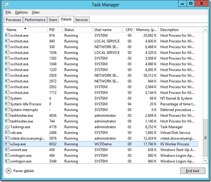Click the Task Manager title bar icon
The height and width of the screenshot is (182, 211).
tap(6, 5)
